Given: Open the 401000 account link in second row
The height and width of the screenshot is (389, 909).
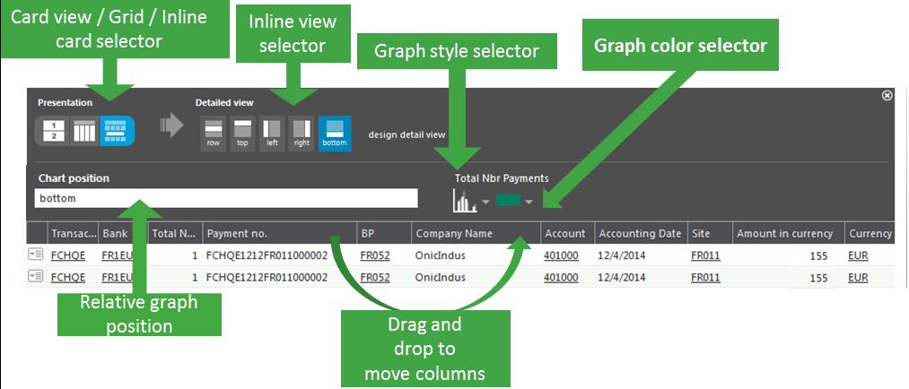Looking at the screenshot, I should click(x=561, y=278).
